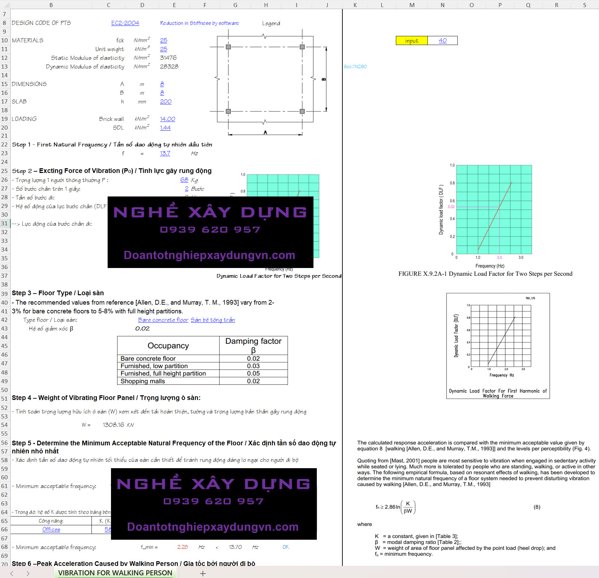Click the Reduction in Stiffness by software text

[x=199, y=23]
